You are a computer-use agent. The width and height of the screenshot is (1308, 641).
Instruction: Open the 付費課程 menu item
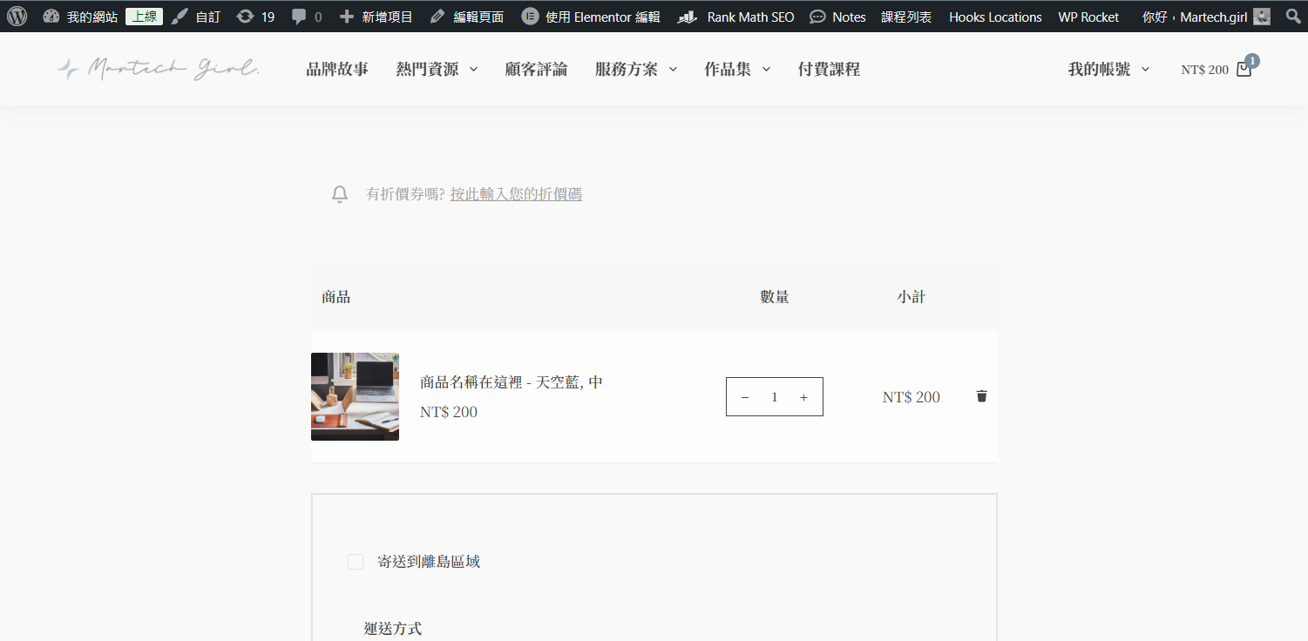tap(829, 70)
